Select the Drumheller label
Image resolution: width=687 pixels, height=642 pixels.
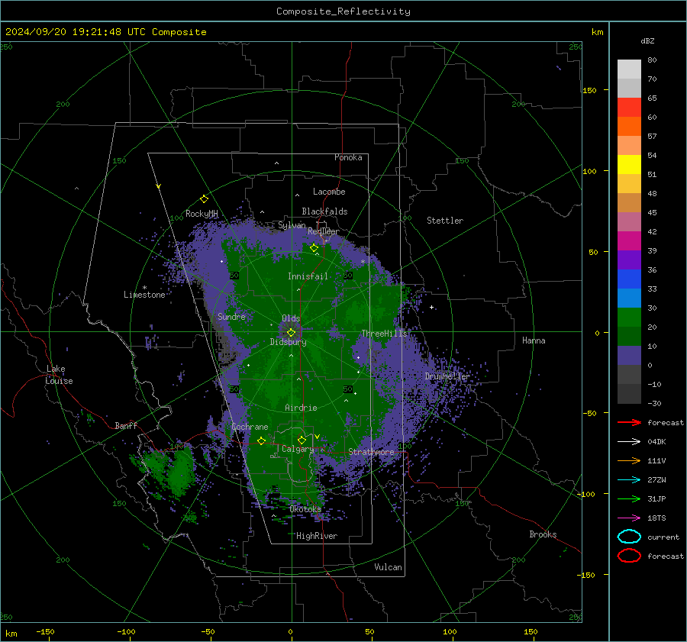pos(447,376)
